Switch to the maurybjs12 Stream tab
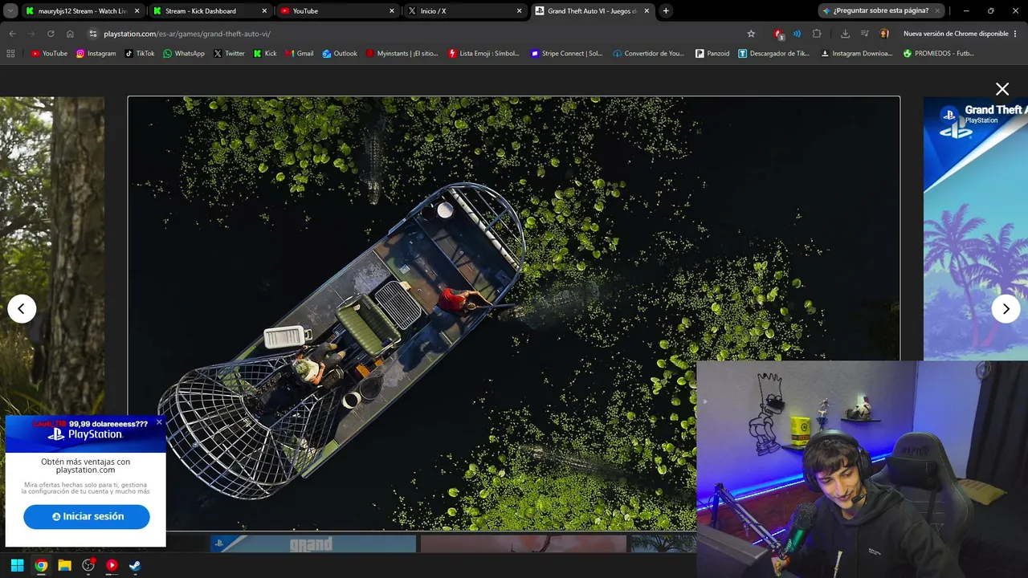Viewport: 1028px width, 578px height. click(82, 11)
